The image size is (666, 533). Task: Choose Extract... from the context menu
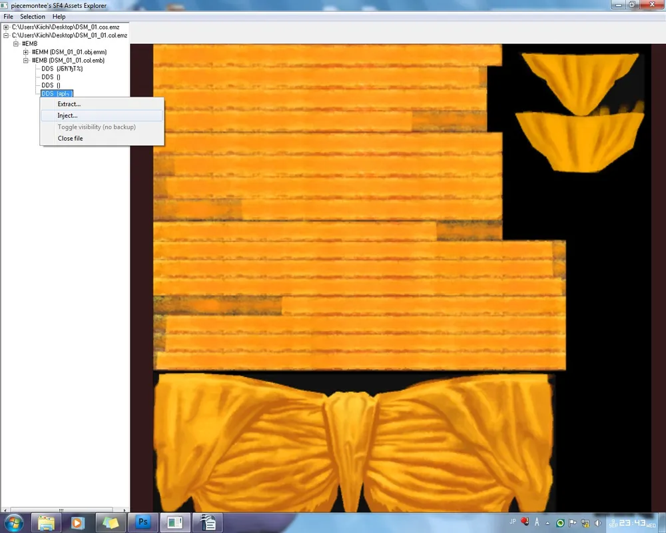pyautogui.click(x=69, y=104)
